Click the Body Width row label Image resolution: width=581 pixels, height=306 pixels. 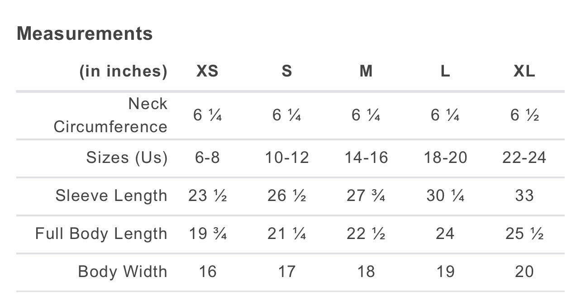tap(123, 272)
